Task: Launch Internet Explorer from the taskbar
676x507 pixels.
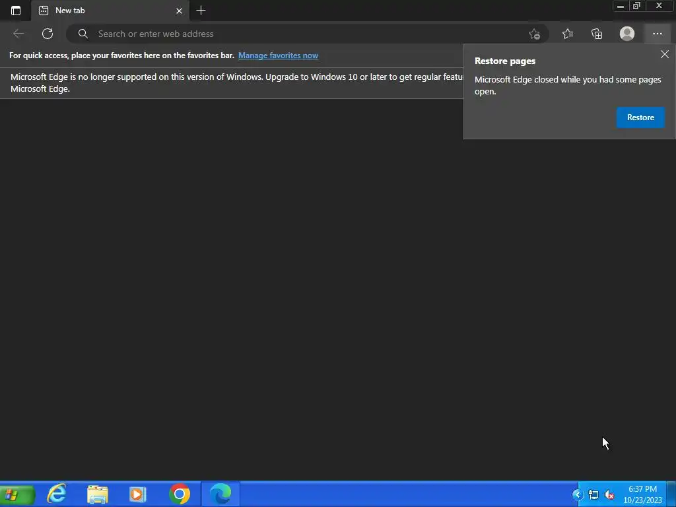Action: click(x=57, y=494)
